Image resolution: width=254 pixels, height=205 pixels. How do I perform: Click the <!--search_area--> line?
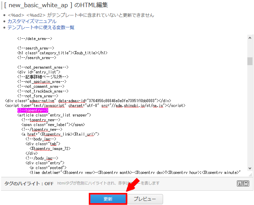pyautogui.click(x=36, y=48)
